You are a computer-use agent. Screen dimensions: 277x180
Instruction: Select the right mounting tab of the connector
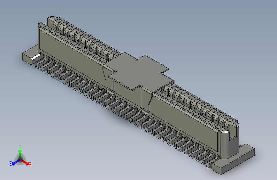[233, 159]
